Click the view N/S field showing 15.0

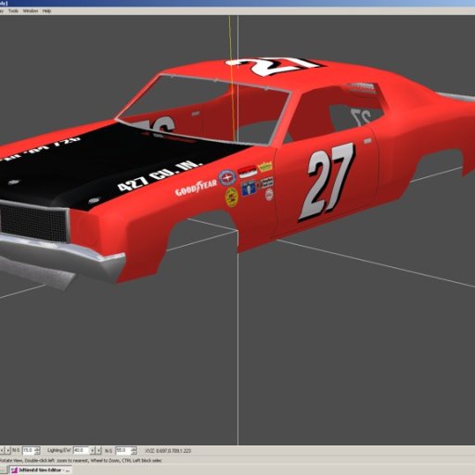point(29,450)
